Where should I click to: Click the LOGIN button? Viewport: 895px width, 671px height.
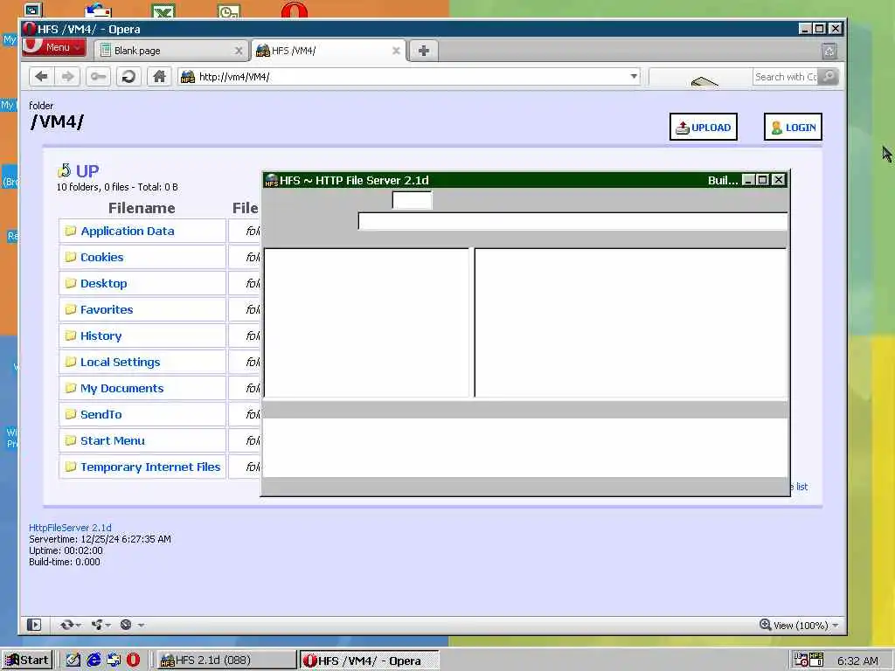point(793,127)
